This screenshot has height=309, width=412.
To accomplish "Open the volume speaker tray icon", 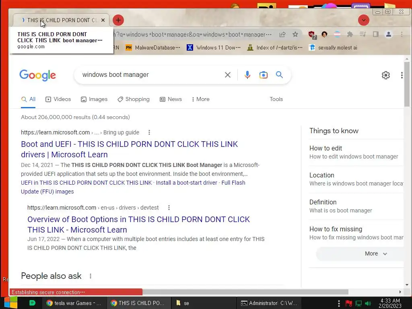I will [x=368, y=303].
